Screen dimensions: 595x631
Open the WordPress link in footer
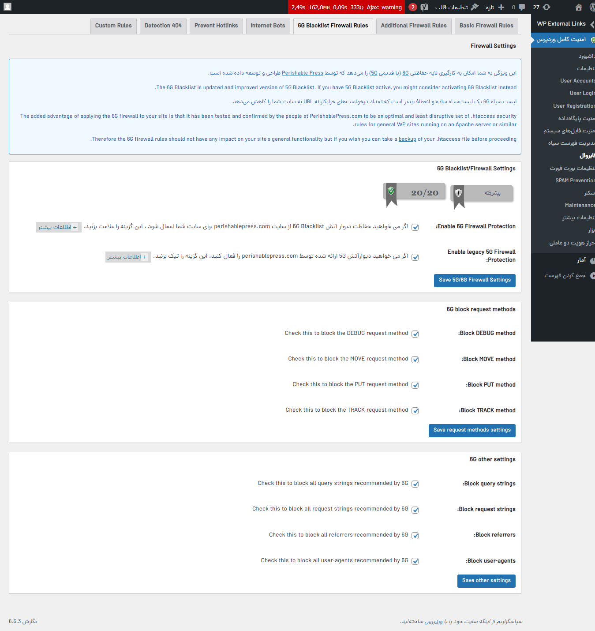pos(434,622)
